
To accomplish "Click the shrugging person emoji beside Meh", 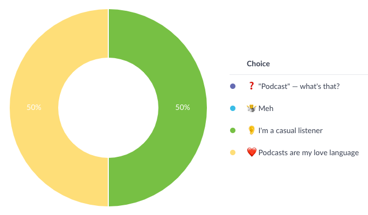I will tap(252, 108).
